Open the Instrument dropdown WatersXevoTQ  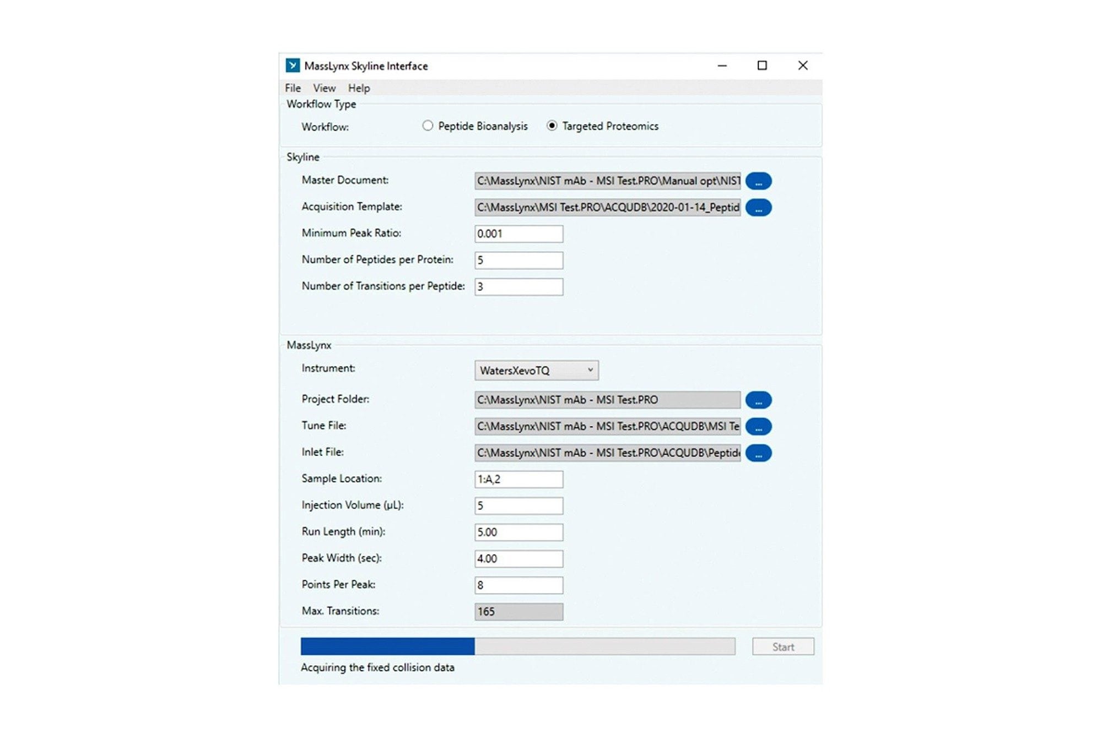pos(537,371)
